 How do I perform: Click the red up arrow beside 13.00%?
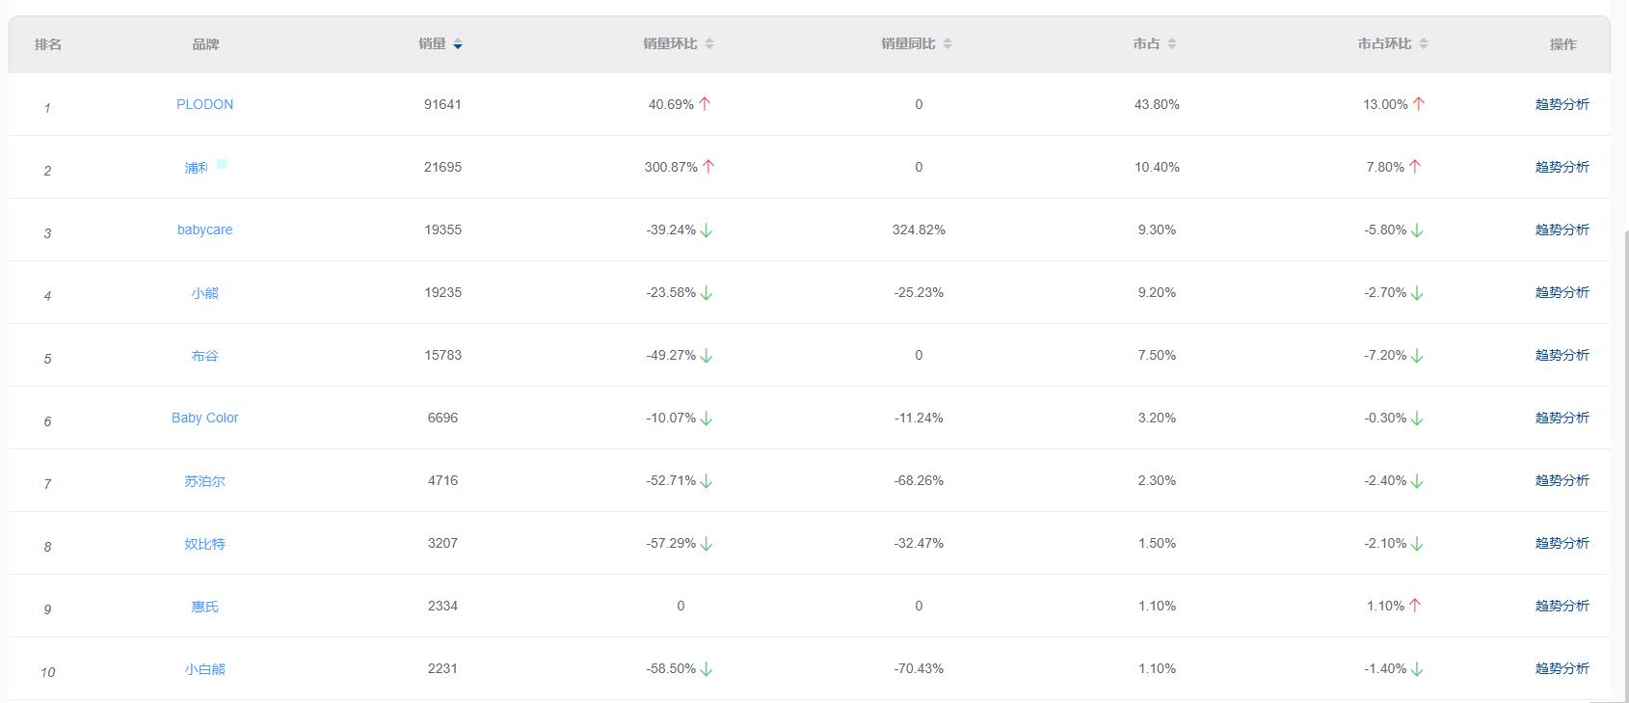(1419, 104)
